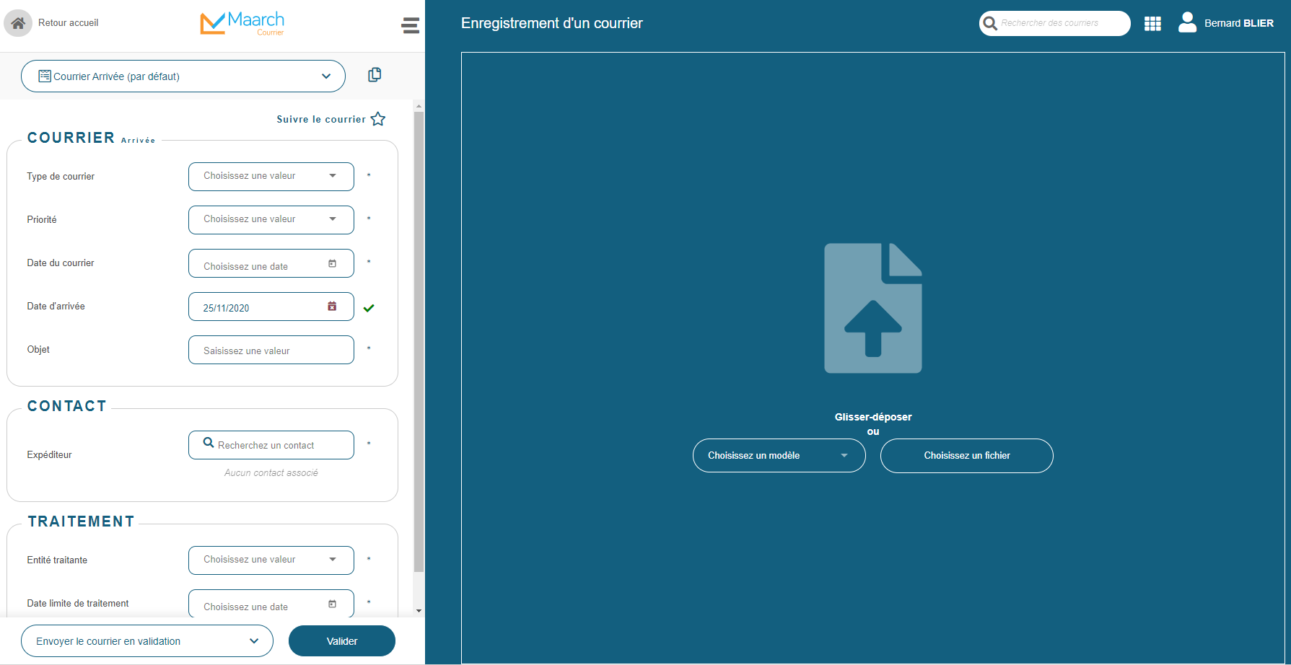Image resolution: width=1291 pixels, height=665 pixels.
Task: Click the Bernard BLIER user name
Action: tap(1239, 23)
